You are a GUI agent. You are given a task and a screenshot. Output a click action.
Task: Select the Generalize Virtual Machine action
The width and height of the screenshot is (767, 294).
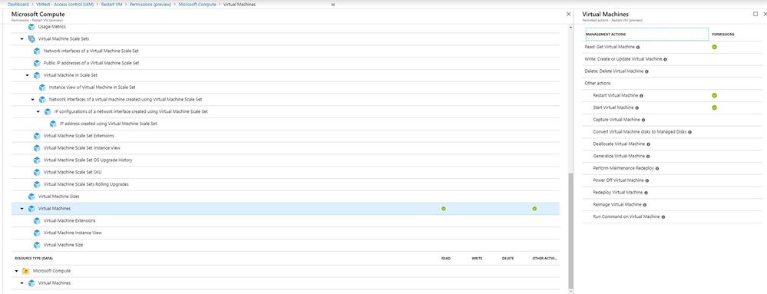pos(619,156)
